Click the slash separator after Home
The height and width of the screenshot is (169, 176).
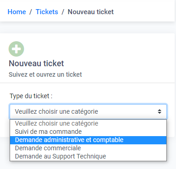tap(31, 12)
